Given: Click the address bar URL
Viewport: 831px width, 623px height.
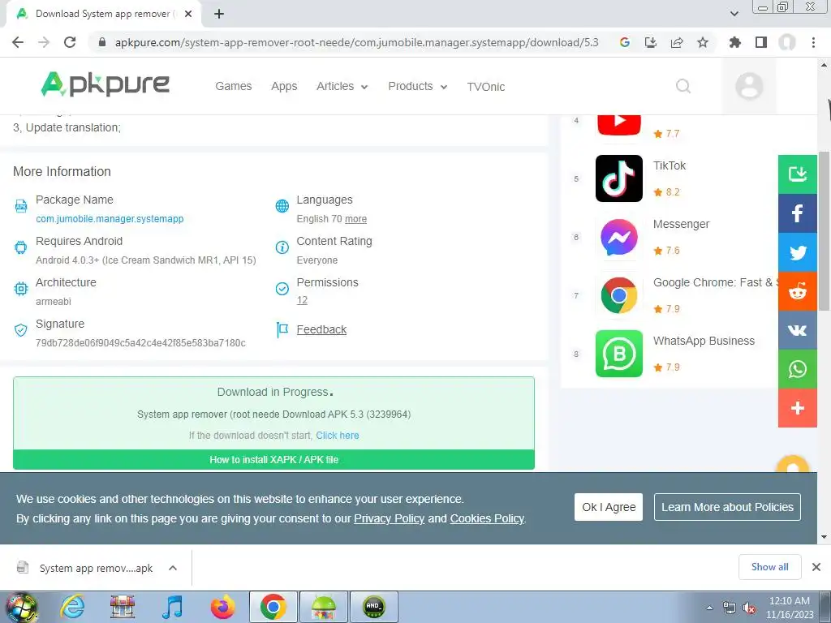Looking at the screenshot, I should point(356,42).
